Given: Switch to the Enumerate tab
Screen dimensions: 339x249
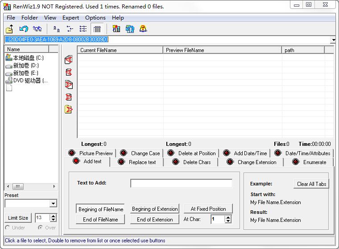Looking at the screenshot, I should click(x=309, y=162).
